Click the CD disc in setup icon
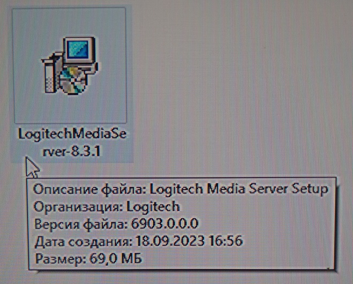 point(73,81)
